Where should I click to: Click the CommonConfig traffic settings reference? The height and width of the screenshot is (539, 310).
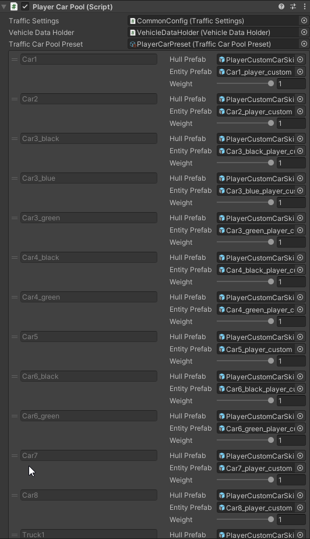(x=214, y=20)
